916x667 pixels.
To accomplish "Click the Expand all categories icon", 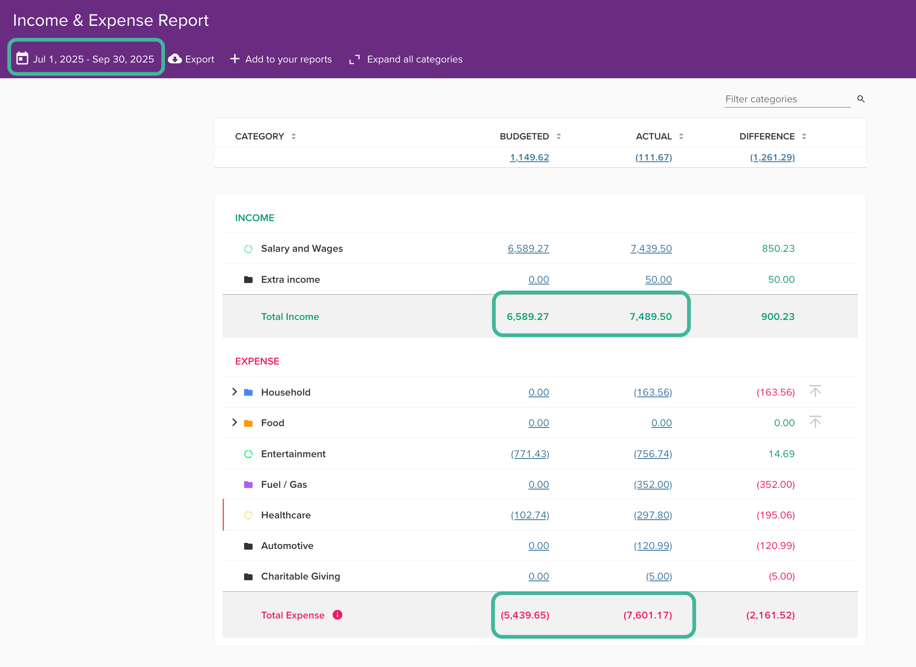I will click(354, 59).
